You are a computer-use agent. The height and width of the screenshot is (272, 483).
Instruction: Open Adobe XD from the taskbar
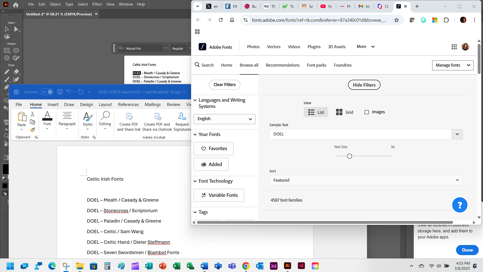[274, 266]
